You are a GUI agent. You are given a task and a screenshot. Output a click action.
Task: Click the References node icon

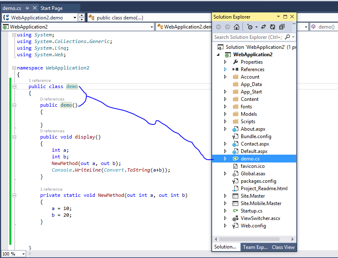235,69
